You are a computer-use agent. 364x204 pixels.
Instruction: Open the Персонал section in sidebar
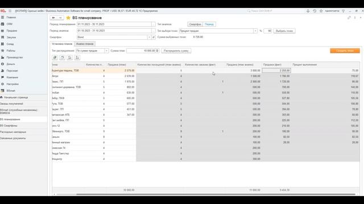click(12, 71)
